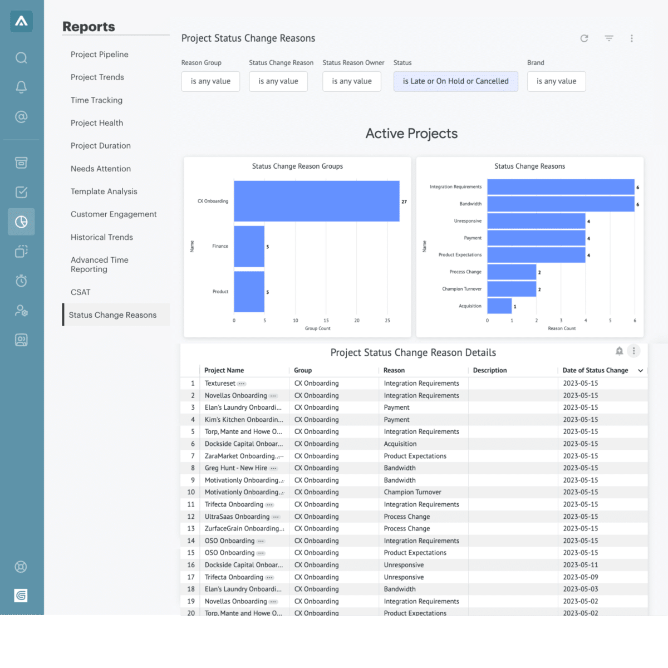This screenshot has width=668, height=668.
Task: Open search from the sidebar
Action: [21, 57]
